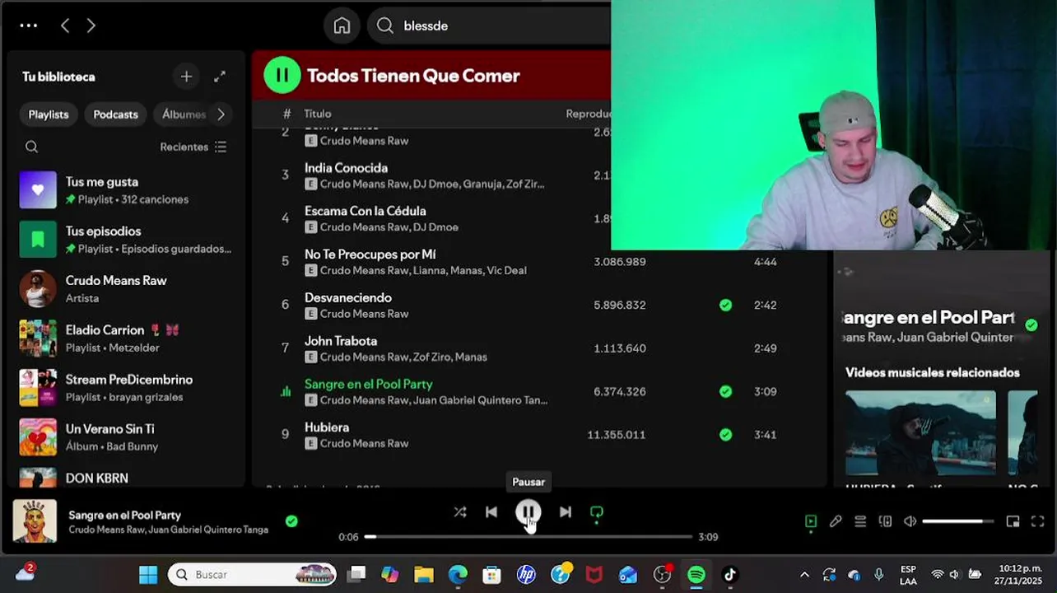Screen dimensions: 1057x593
Task: Play the track Hubiera
Action: coord(326,427)
